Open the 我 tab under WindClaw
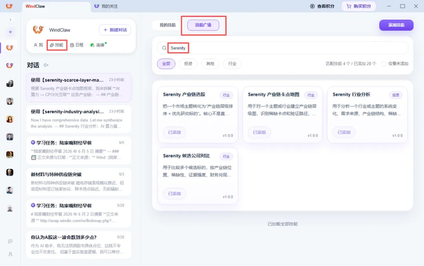 38,45
